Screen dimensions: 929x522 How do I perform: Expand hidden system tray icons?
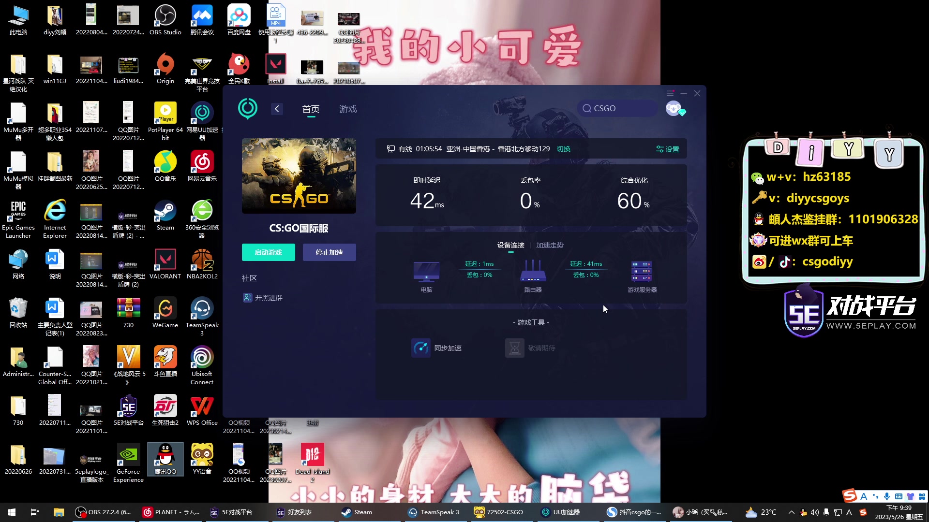[791, 512]
